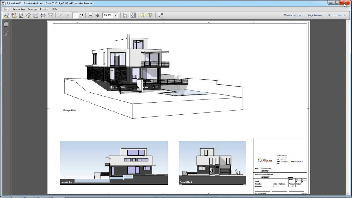Click the zoom percentage field 30,5%
This screenshot has height=198, width=352.
[x=108, y=15]
